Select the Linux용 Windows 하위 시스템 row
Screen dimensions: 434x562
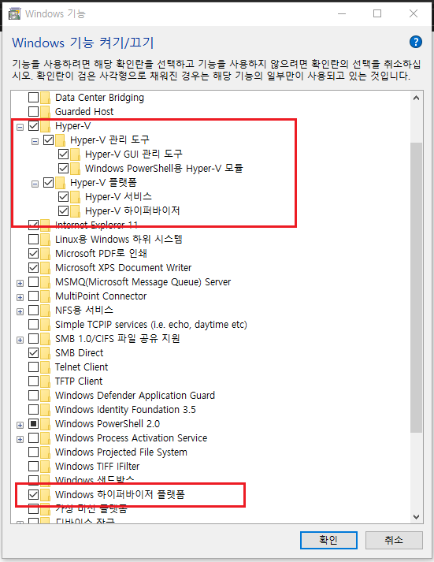click(x=119, y=239)
